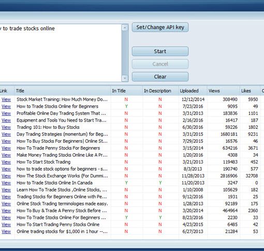Open View link for How to Trade Stocks Online for Beginners

[6, 107]
